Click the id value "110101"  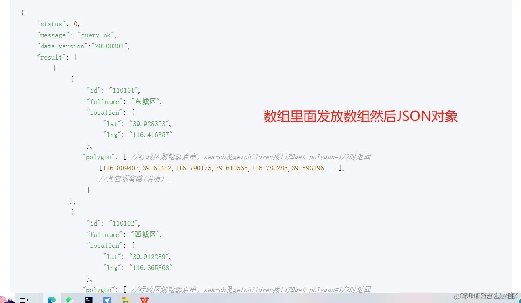point(124,91)
